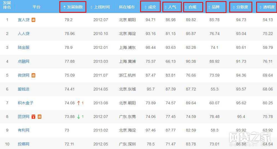Image resolution: width=277 pixels, height=149 pixels.
Task: Select the 77.88 index value for 点融网
Action: click(x=70, y=61)
